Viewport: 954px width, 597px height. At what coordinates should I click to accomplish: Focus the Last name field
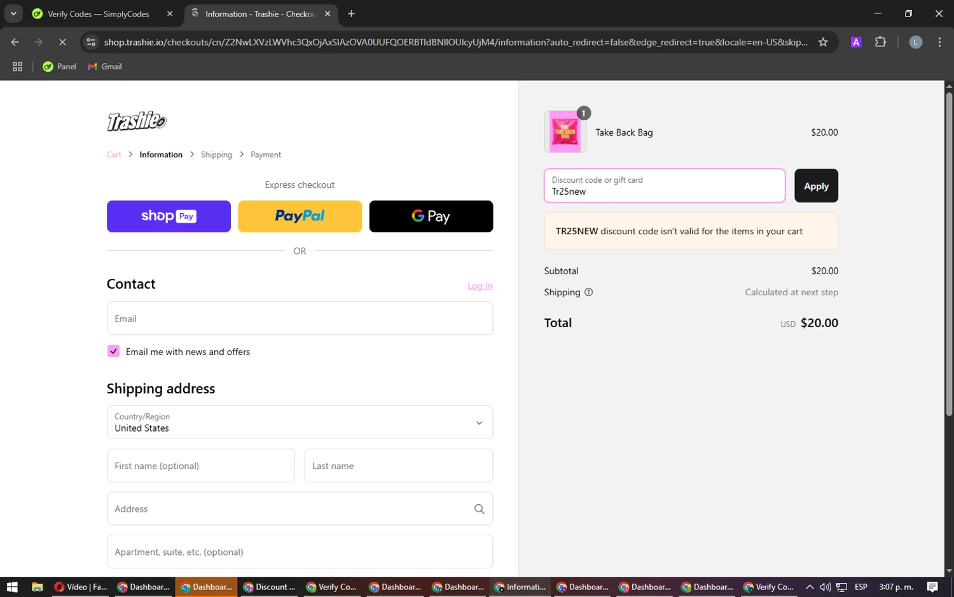(399, 466)
